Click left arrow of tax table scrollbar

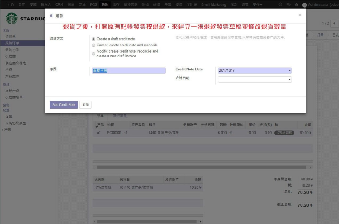click(95, 221)
